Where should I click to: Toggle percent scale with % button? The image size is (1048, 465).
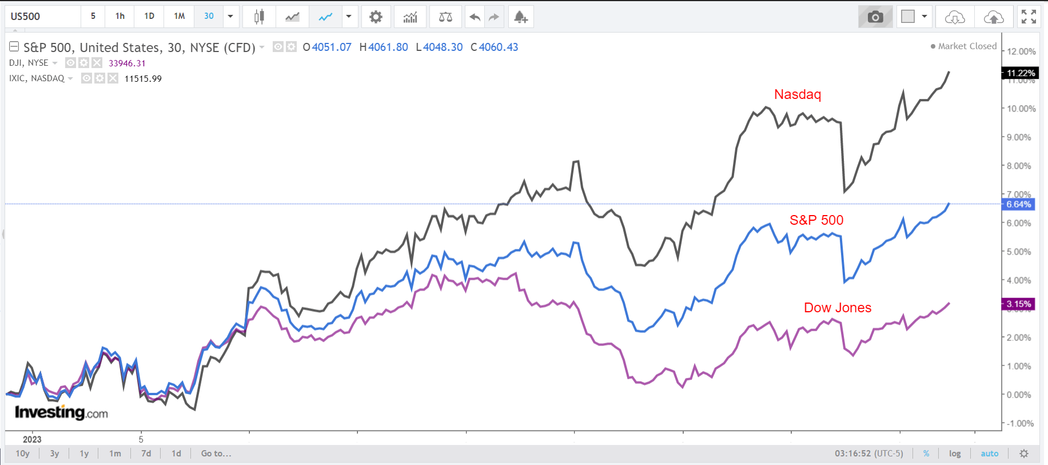point(926,454)
